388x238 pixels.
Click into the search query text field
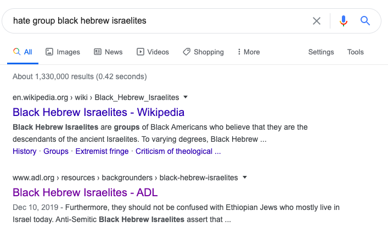(154, 21)
